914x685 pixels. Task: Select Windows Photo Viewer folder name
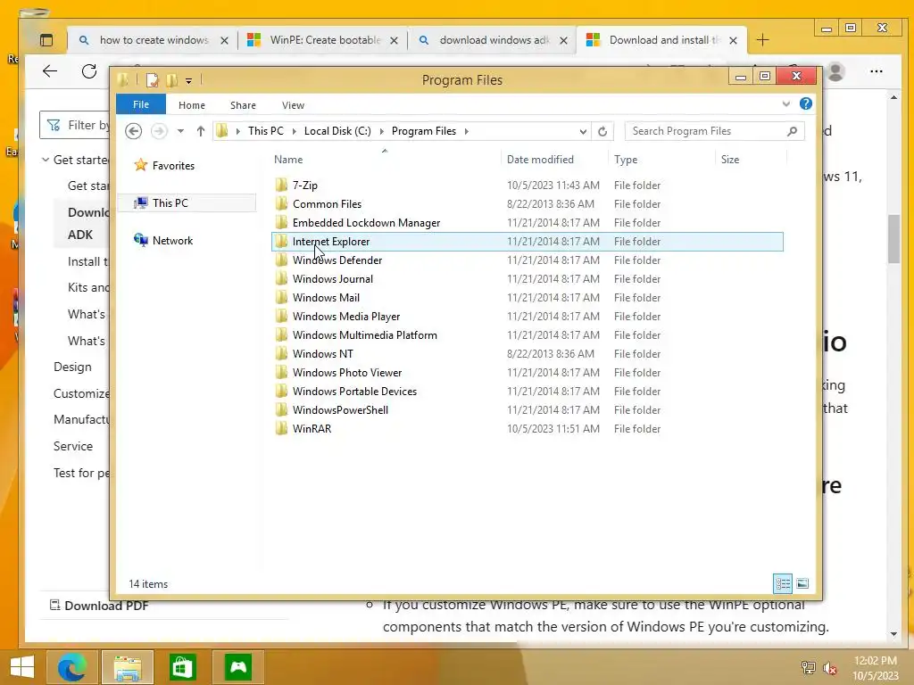pos(347,372)
